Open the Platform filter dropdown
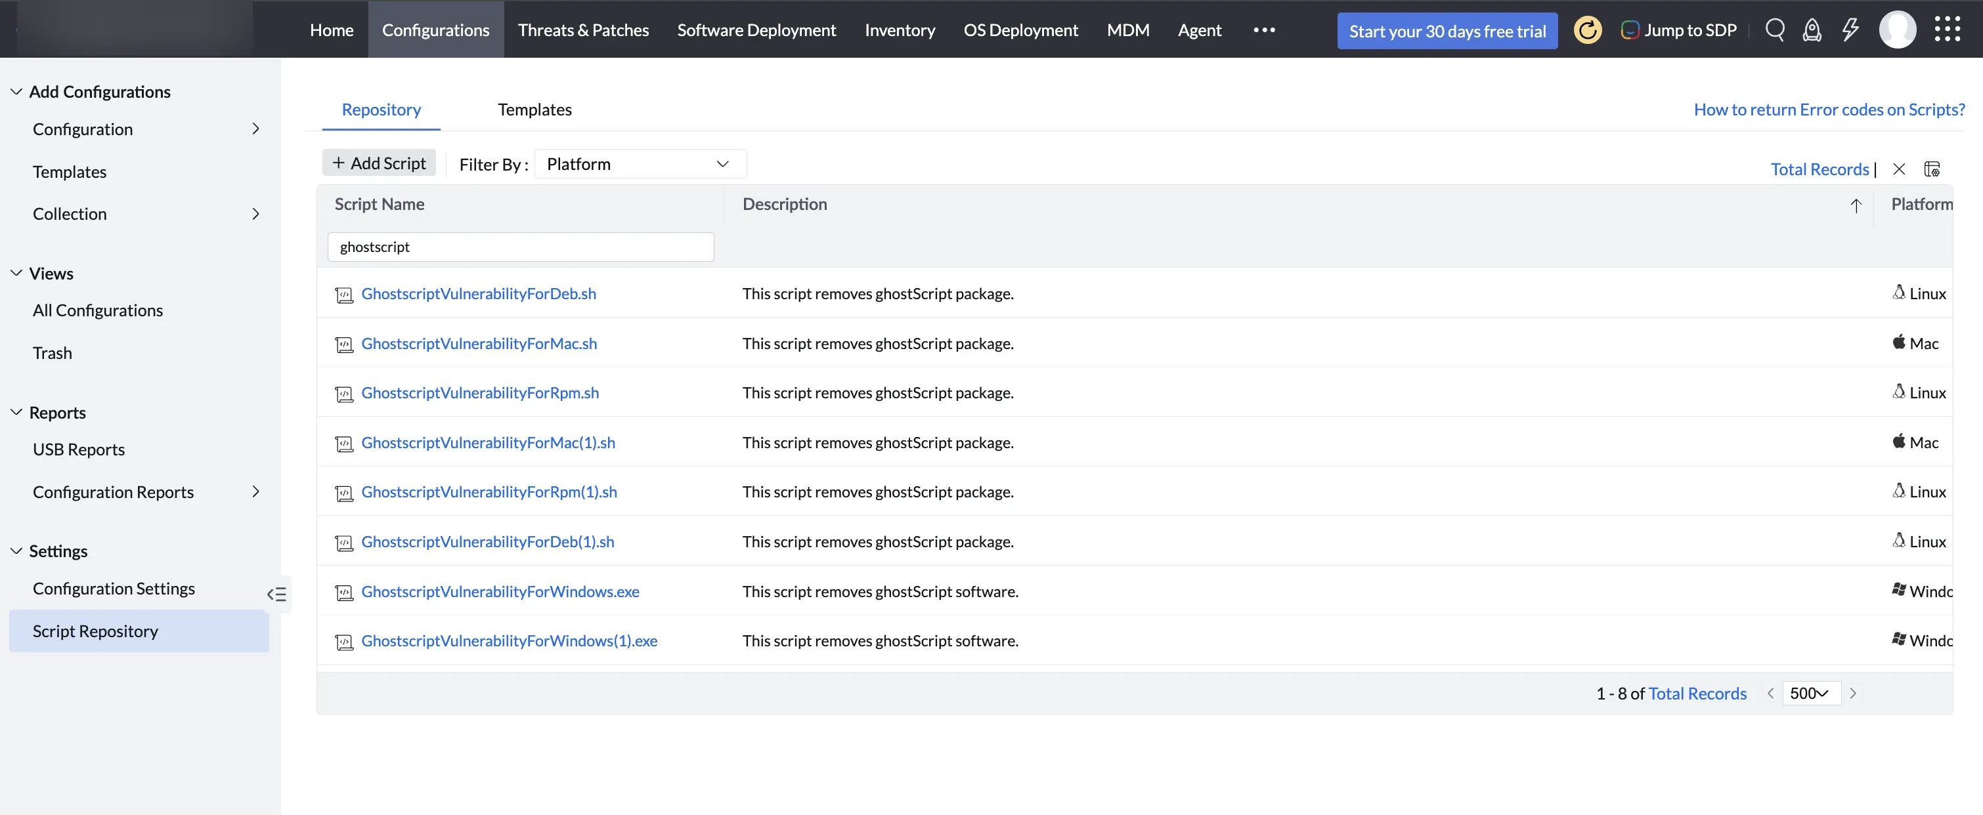The image size is (1983, 815). (x=640, y=164)
